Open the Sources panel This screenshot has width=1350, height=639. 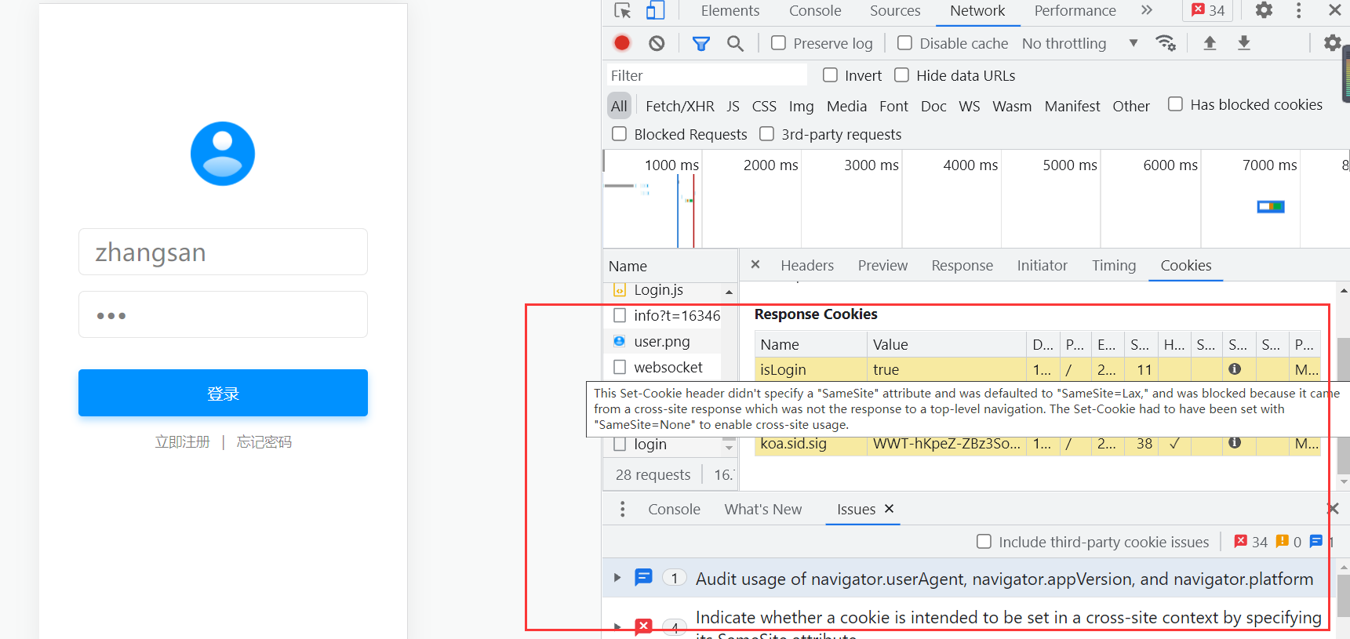click(895, 11)
